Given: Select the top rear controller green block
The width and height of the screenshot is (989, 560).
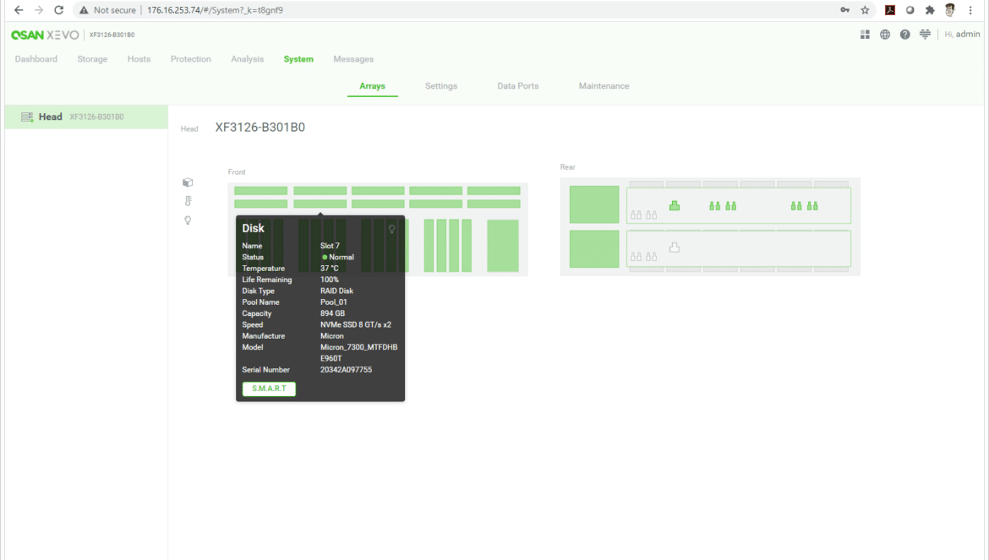Looking at the screenshot, I should pyautogui.click(x=594, y=204).
